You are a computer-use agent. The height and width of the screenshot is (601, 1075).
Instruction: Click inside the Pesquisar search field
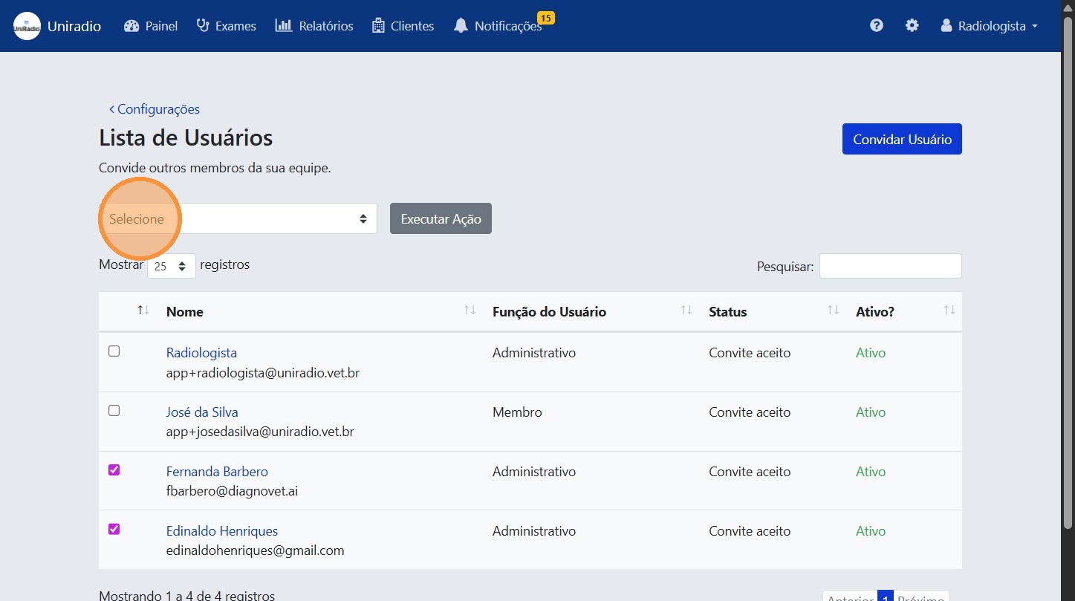pyautogui.click(x=889, y=266)
